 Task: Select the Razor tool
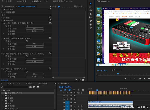(91, 14)
